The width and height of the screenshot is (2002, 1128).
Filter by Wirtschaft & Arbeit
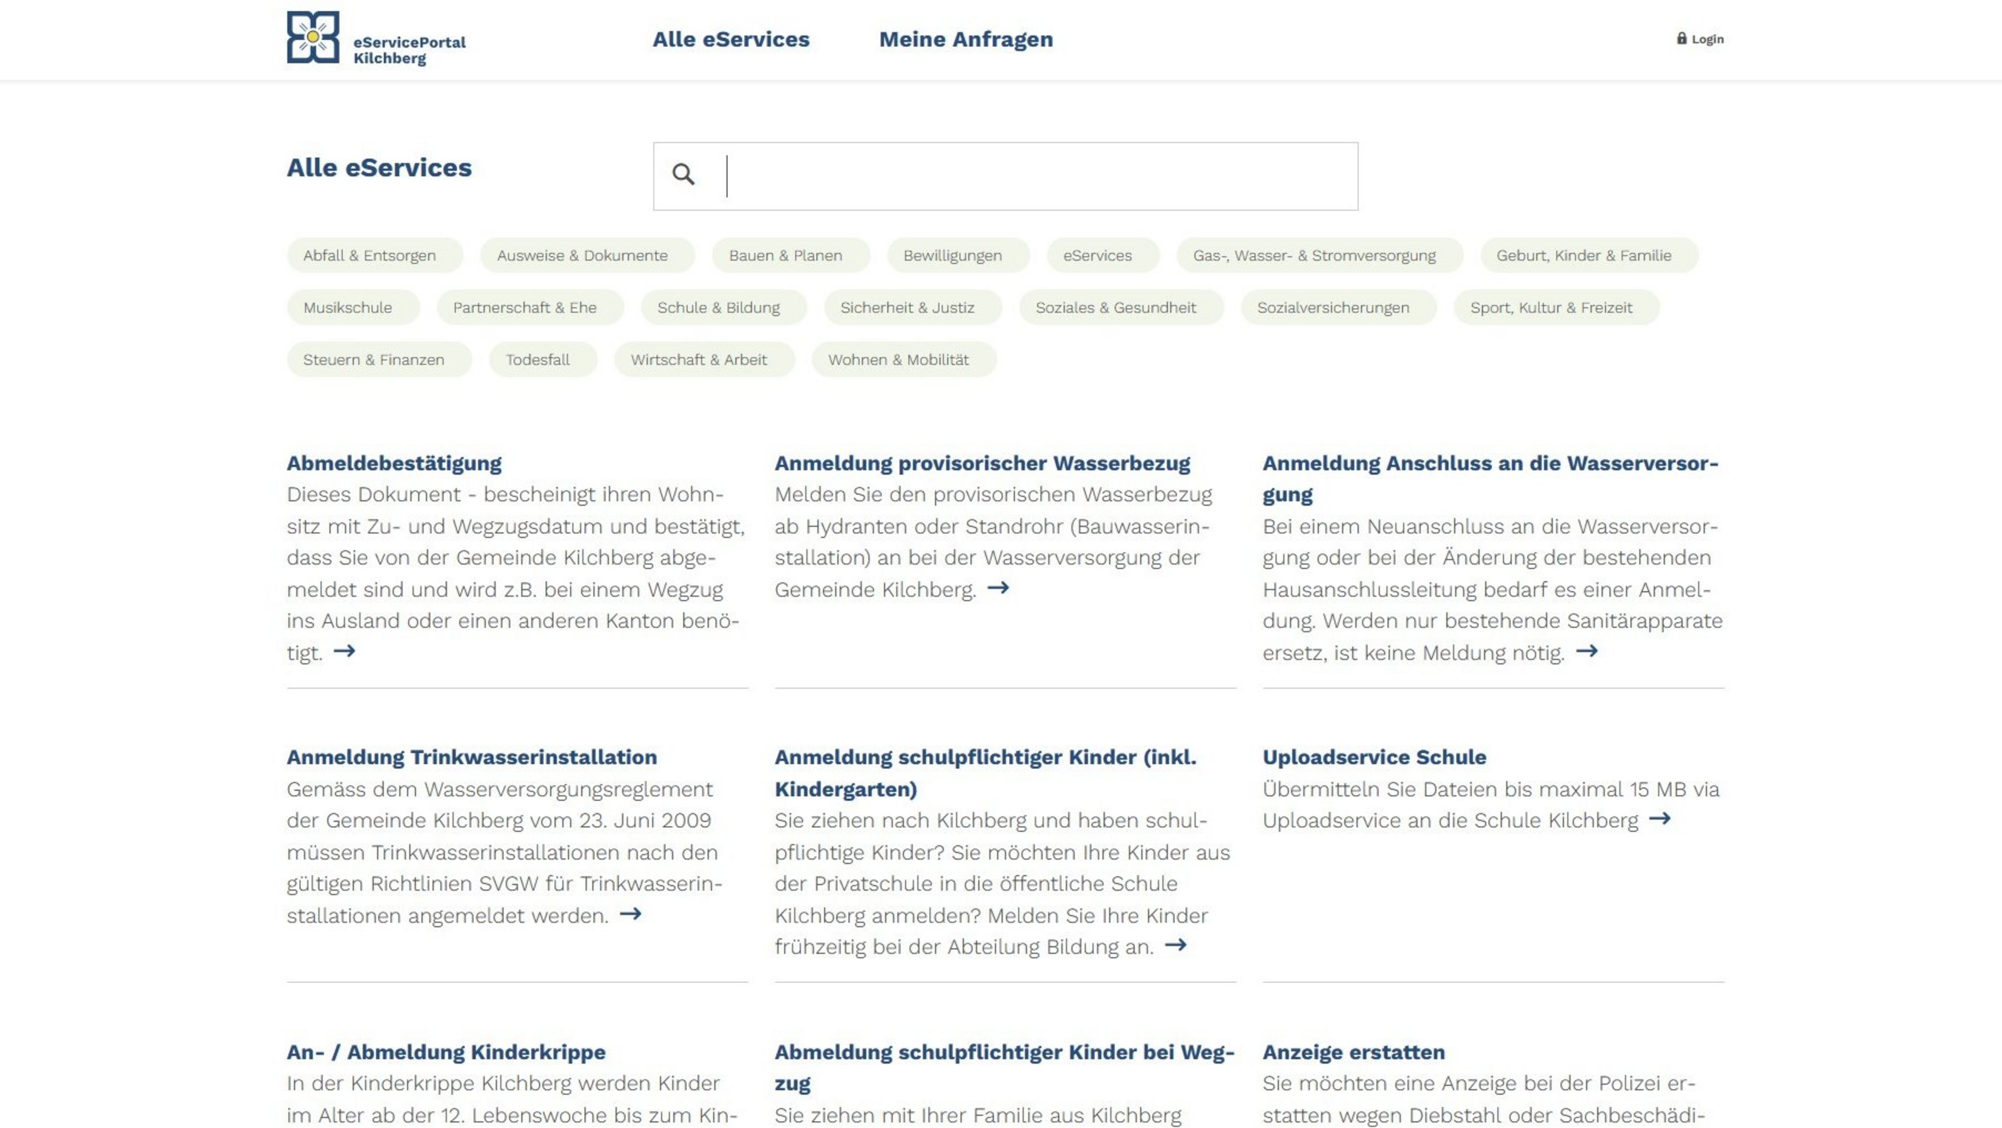click(x=704, y=359)
